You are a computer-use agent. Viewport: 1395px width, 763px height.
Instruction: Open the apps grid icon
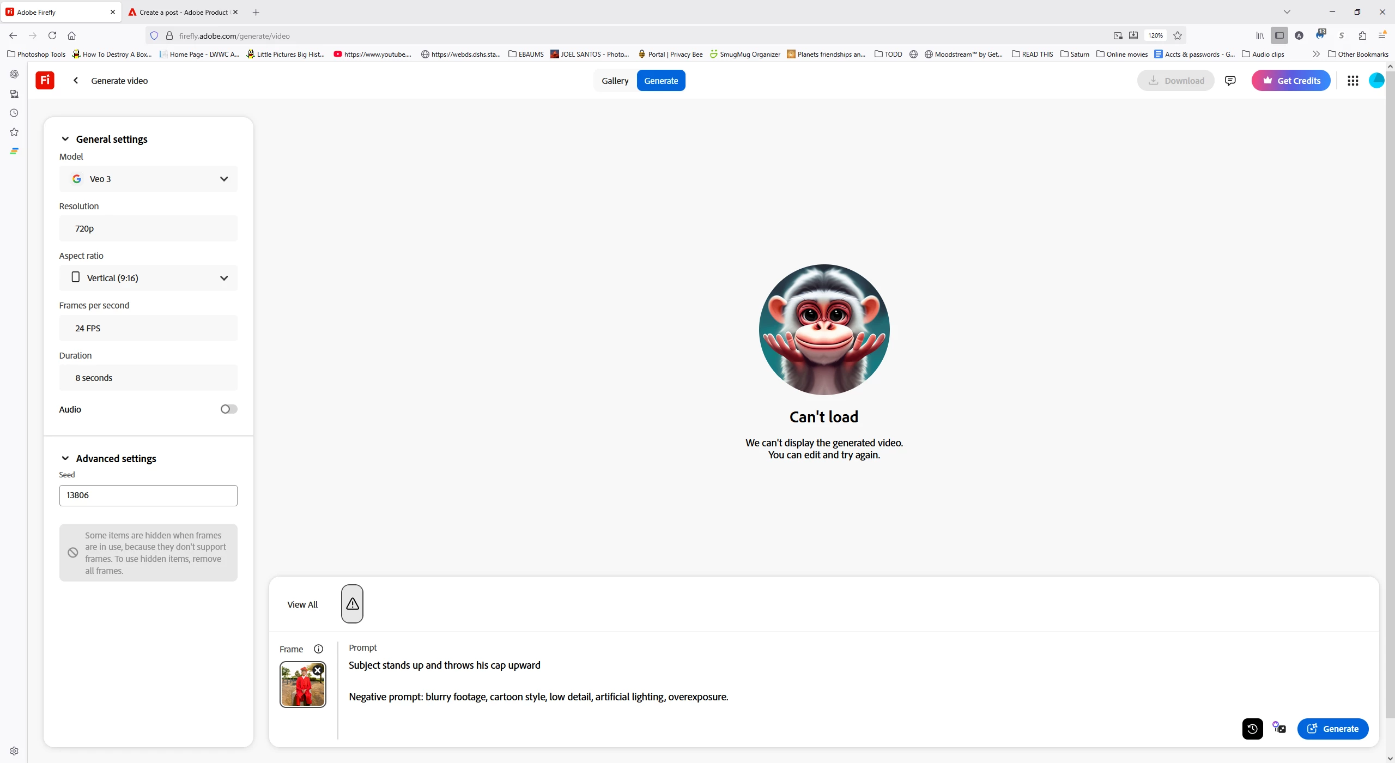pos(1352,81)
